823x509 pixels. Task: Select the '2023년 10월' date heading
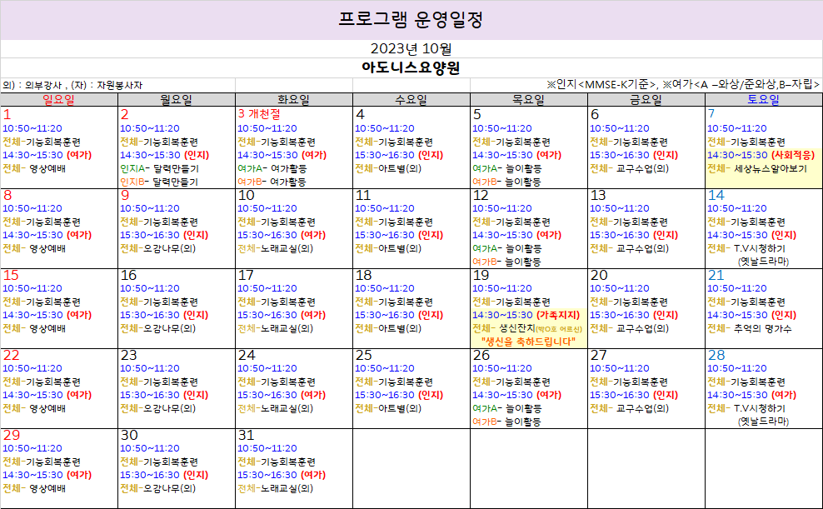[x=411, y=49]
